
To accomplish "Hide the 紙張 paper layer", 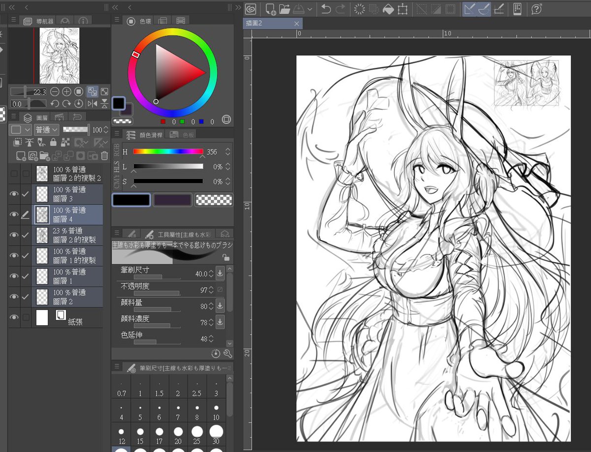I will pos(14,317).
